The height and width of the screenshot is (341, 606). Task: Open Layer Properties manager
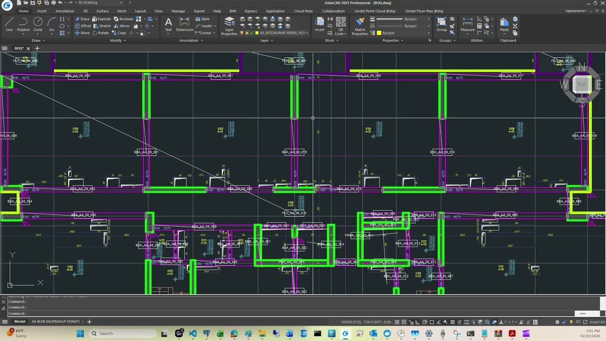pyautogui.click(x=229, y=26)
